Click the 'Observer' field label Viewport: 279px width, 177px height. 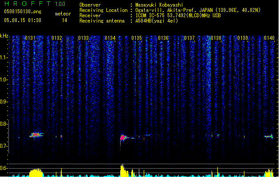(90, 5)
